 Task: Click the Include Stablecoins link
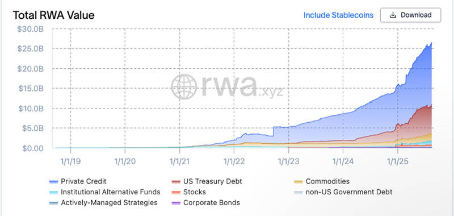[x=338, y=15]
